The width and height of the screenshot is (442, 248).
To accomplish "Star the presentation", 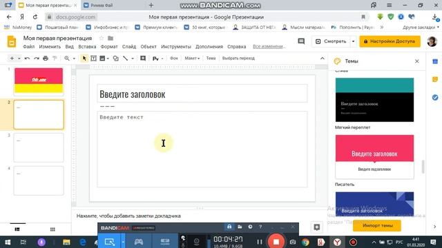I will 102,39.
